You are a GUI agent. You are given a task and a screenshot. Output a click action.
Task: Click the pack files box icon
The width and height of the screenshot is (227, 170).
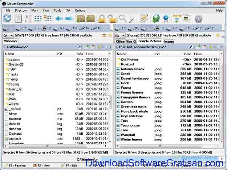tap(81, 19)
